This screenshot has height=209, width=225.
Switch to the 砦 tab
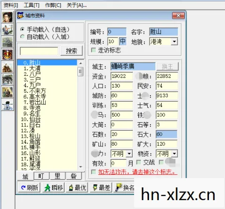pos(74,176)
